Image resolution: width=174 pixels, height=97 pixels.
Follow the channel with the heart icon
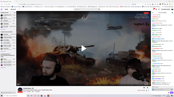tap(144, 88)
